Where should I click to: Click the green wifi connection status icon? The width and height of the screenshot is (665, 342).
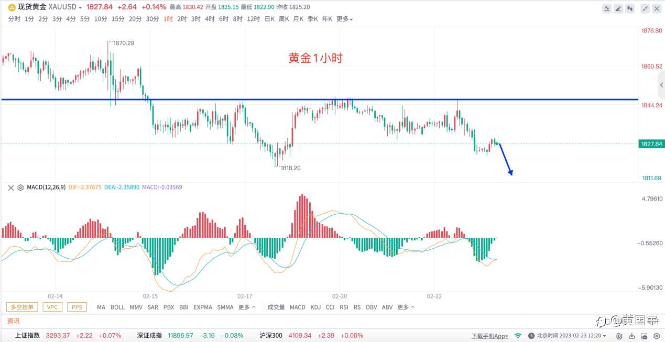(518, 336)
